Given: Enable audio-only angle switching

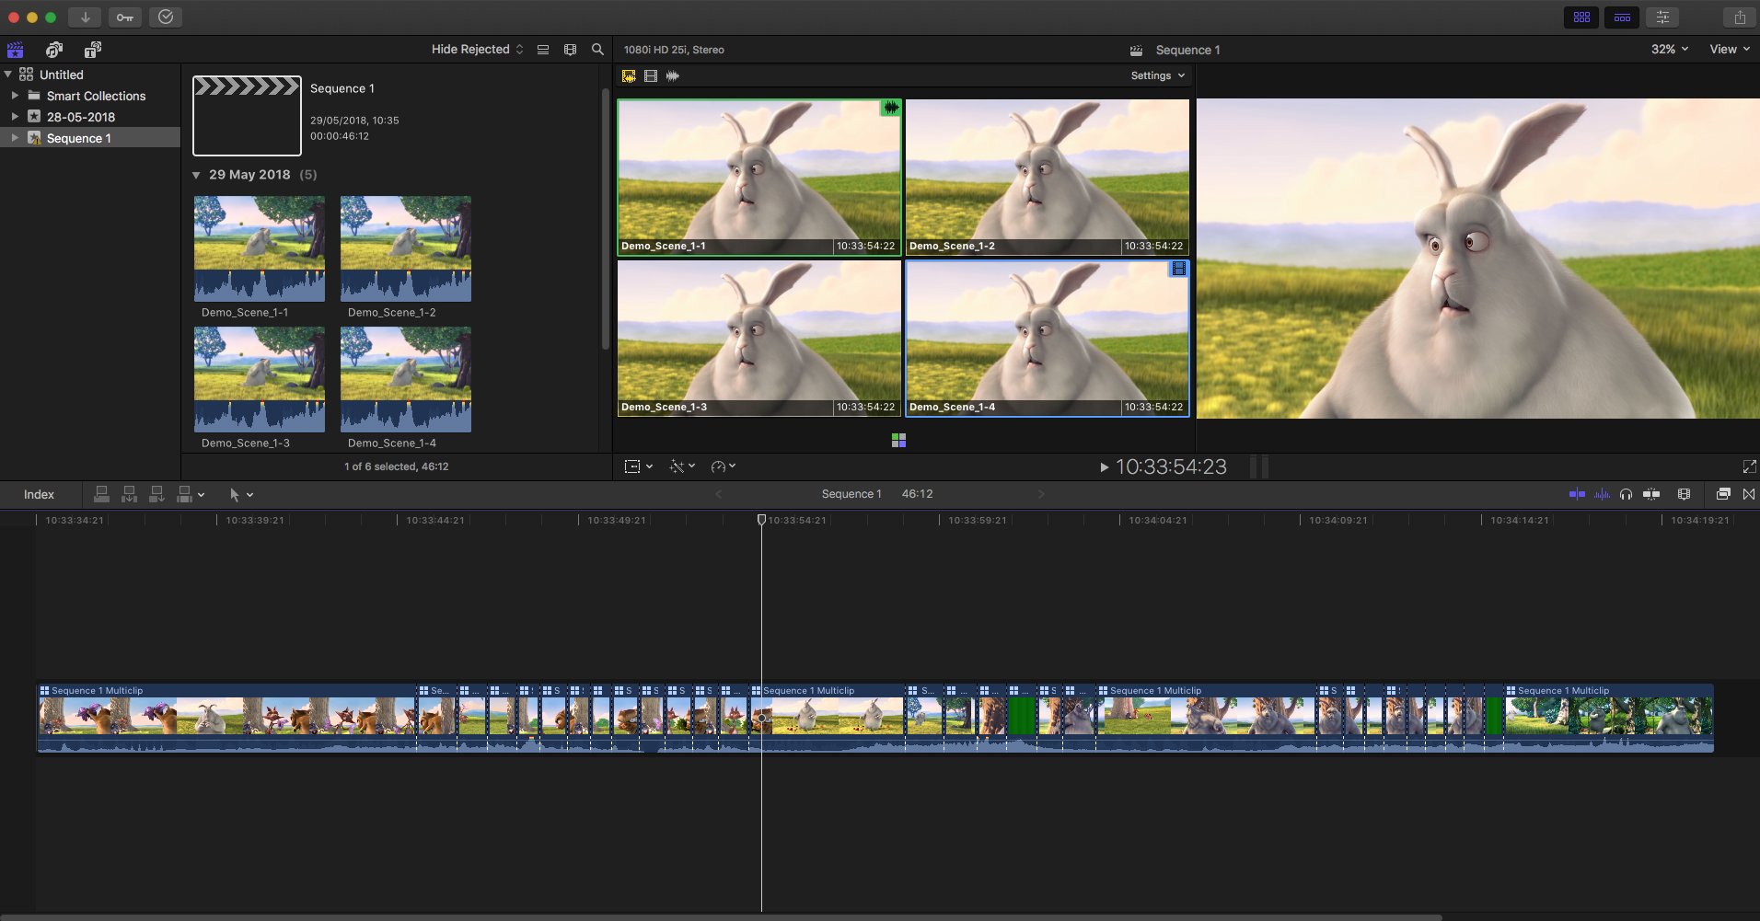Looking at the screenshot, I should 673,76.
